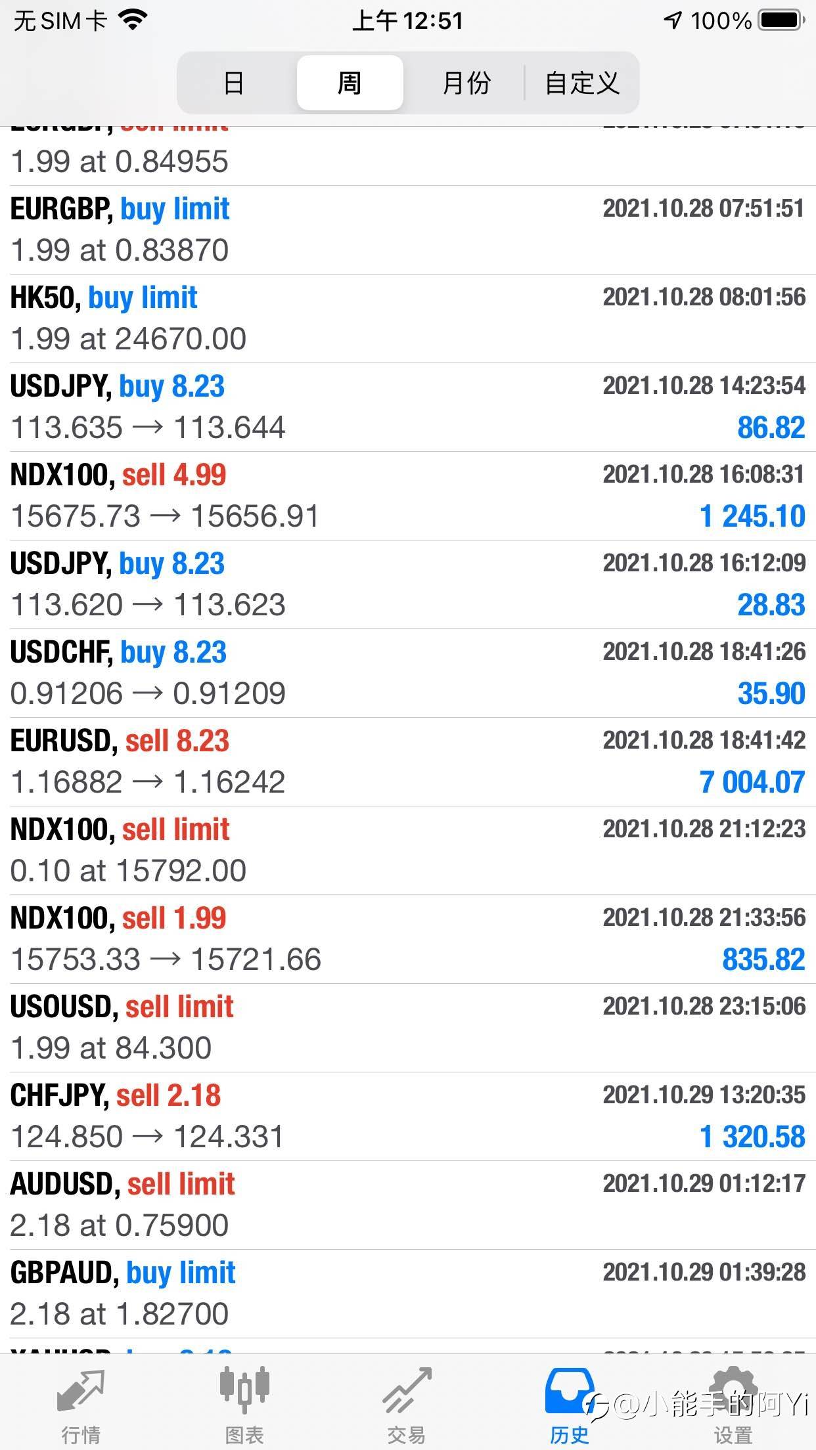This screenshot has height=1450, width=816.
Task: Tap the location arrow status icon
Action: (x=672, y=21)
